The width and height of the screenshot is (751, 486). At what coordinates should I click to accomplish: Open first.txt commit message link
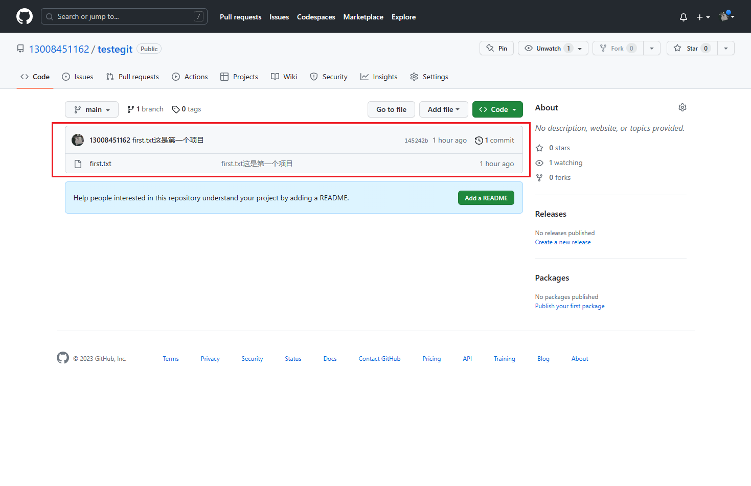coord(257,164)
